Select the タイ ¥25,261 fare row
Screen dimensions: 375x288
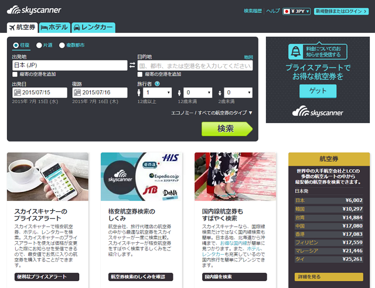pos(329,259)
